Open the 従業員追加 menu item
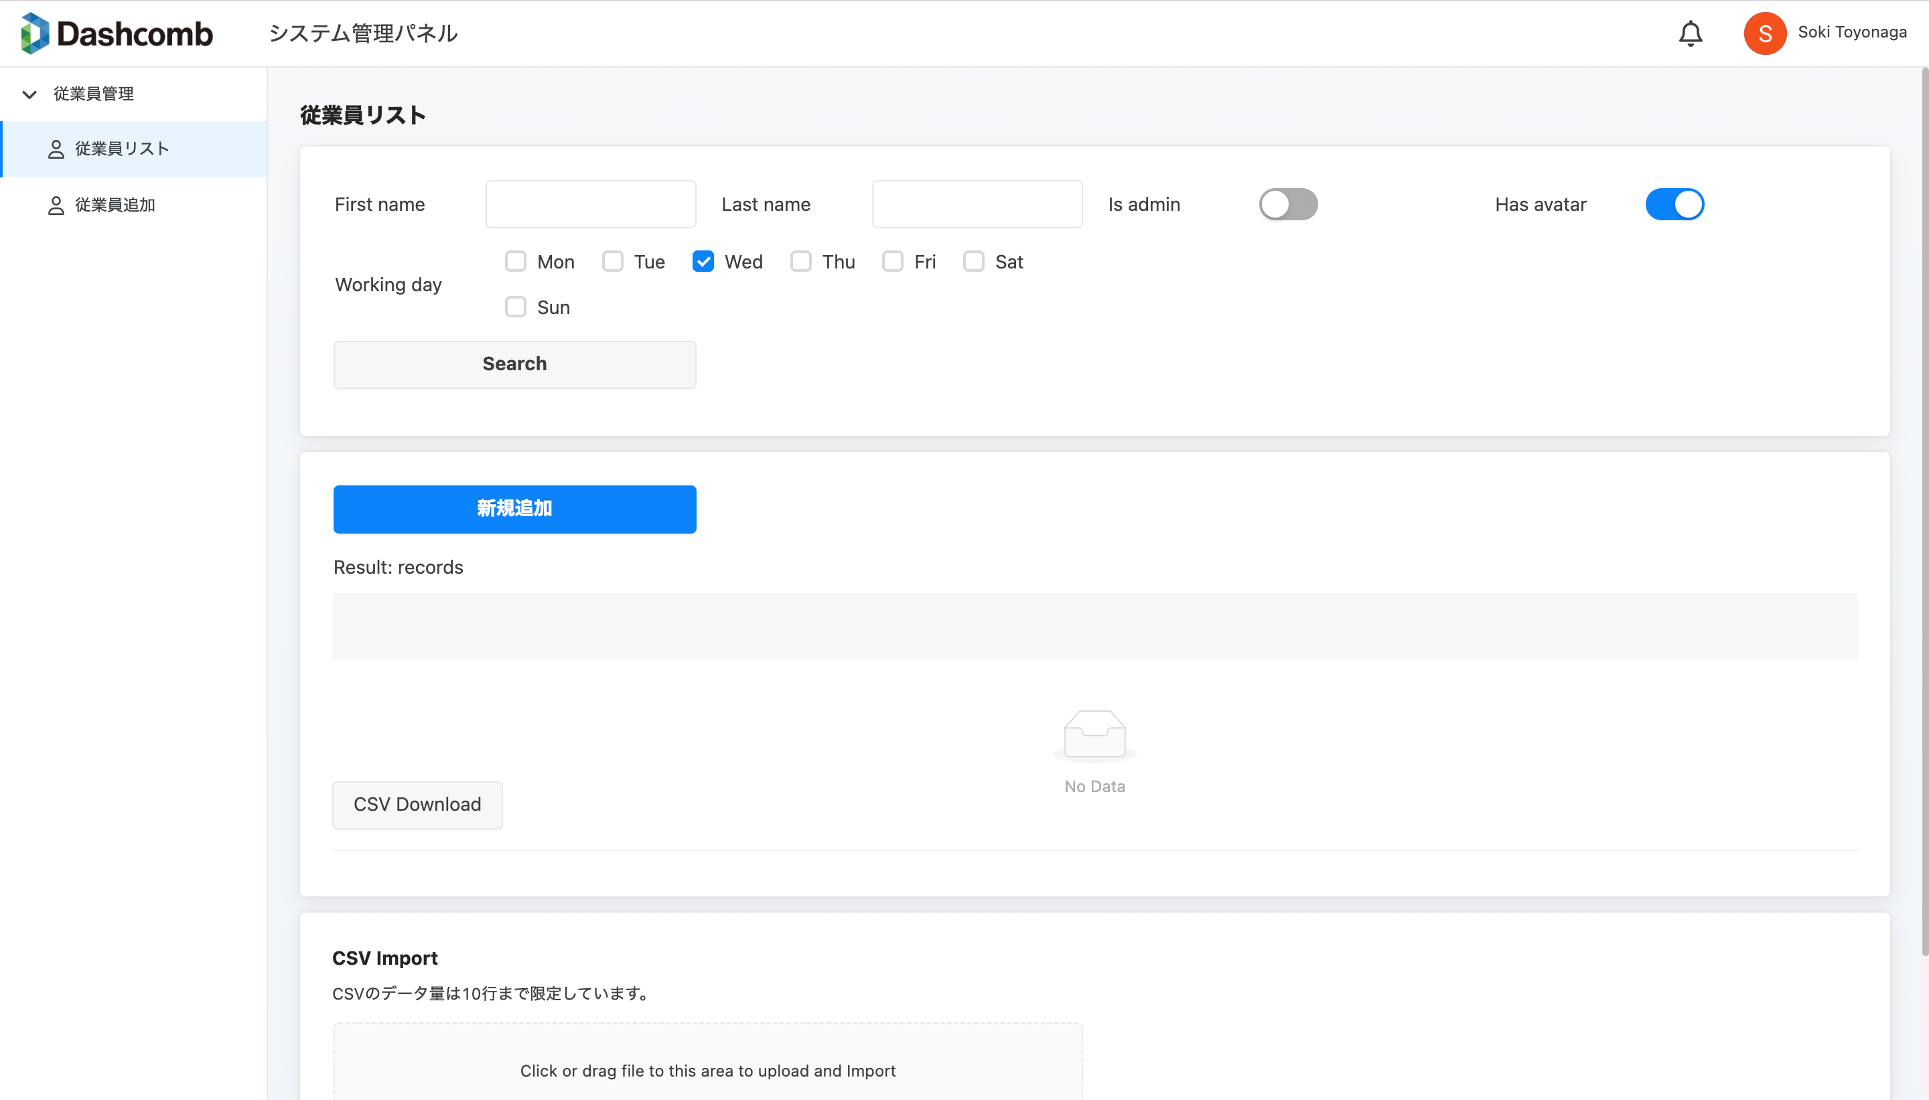The image size is (1929, 1100). 115,205
